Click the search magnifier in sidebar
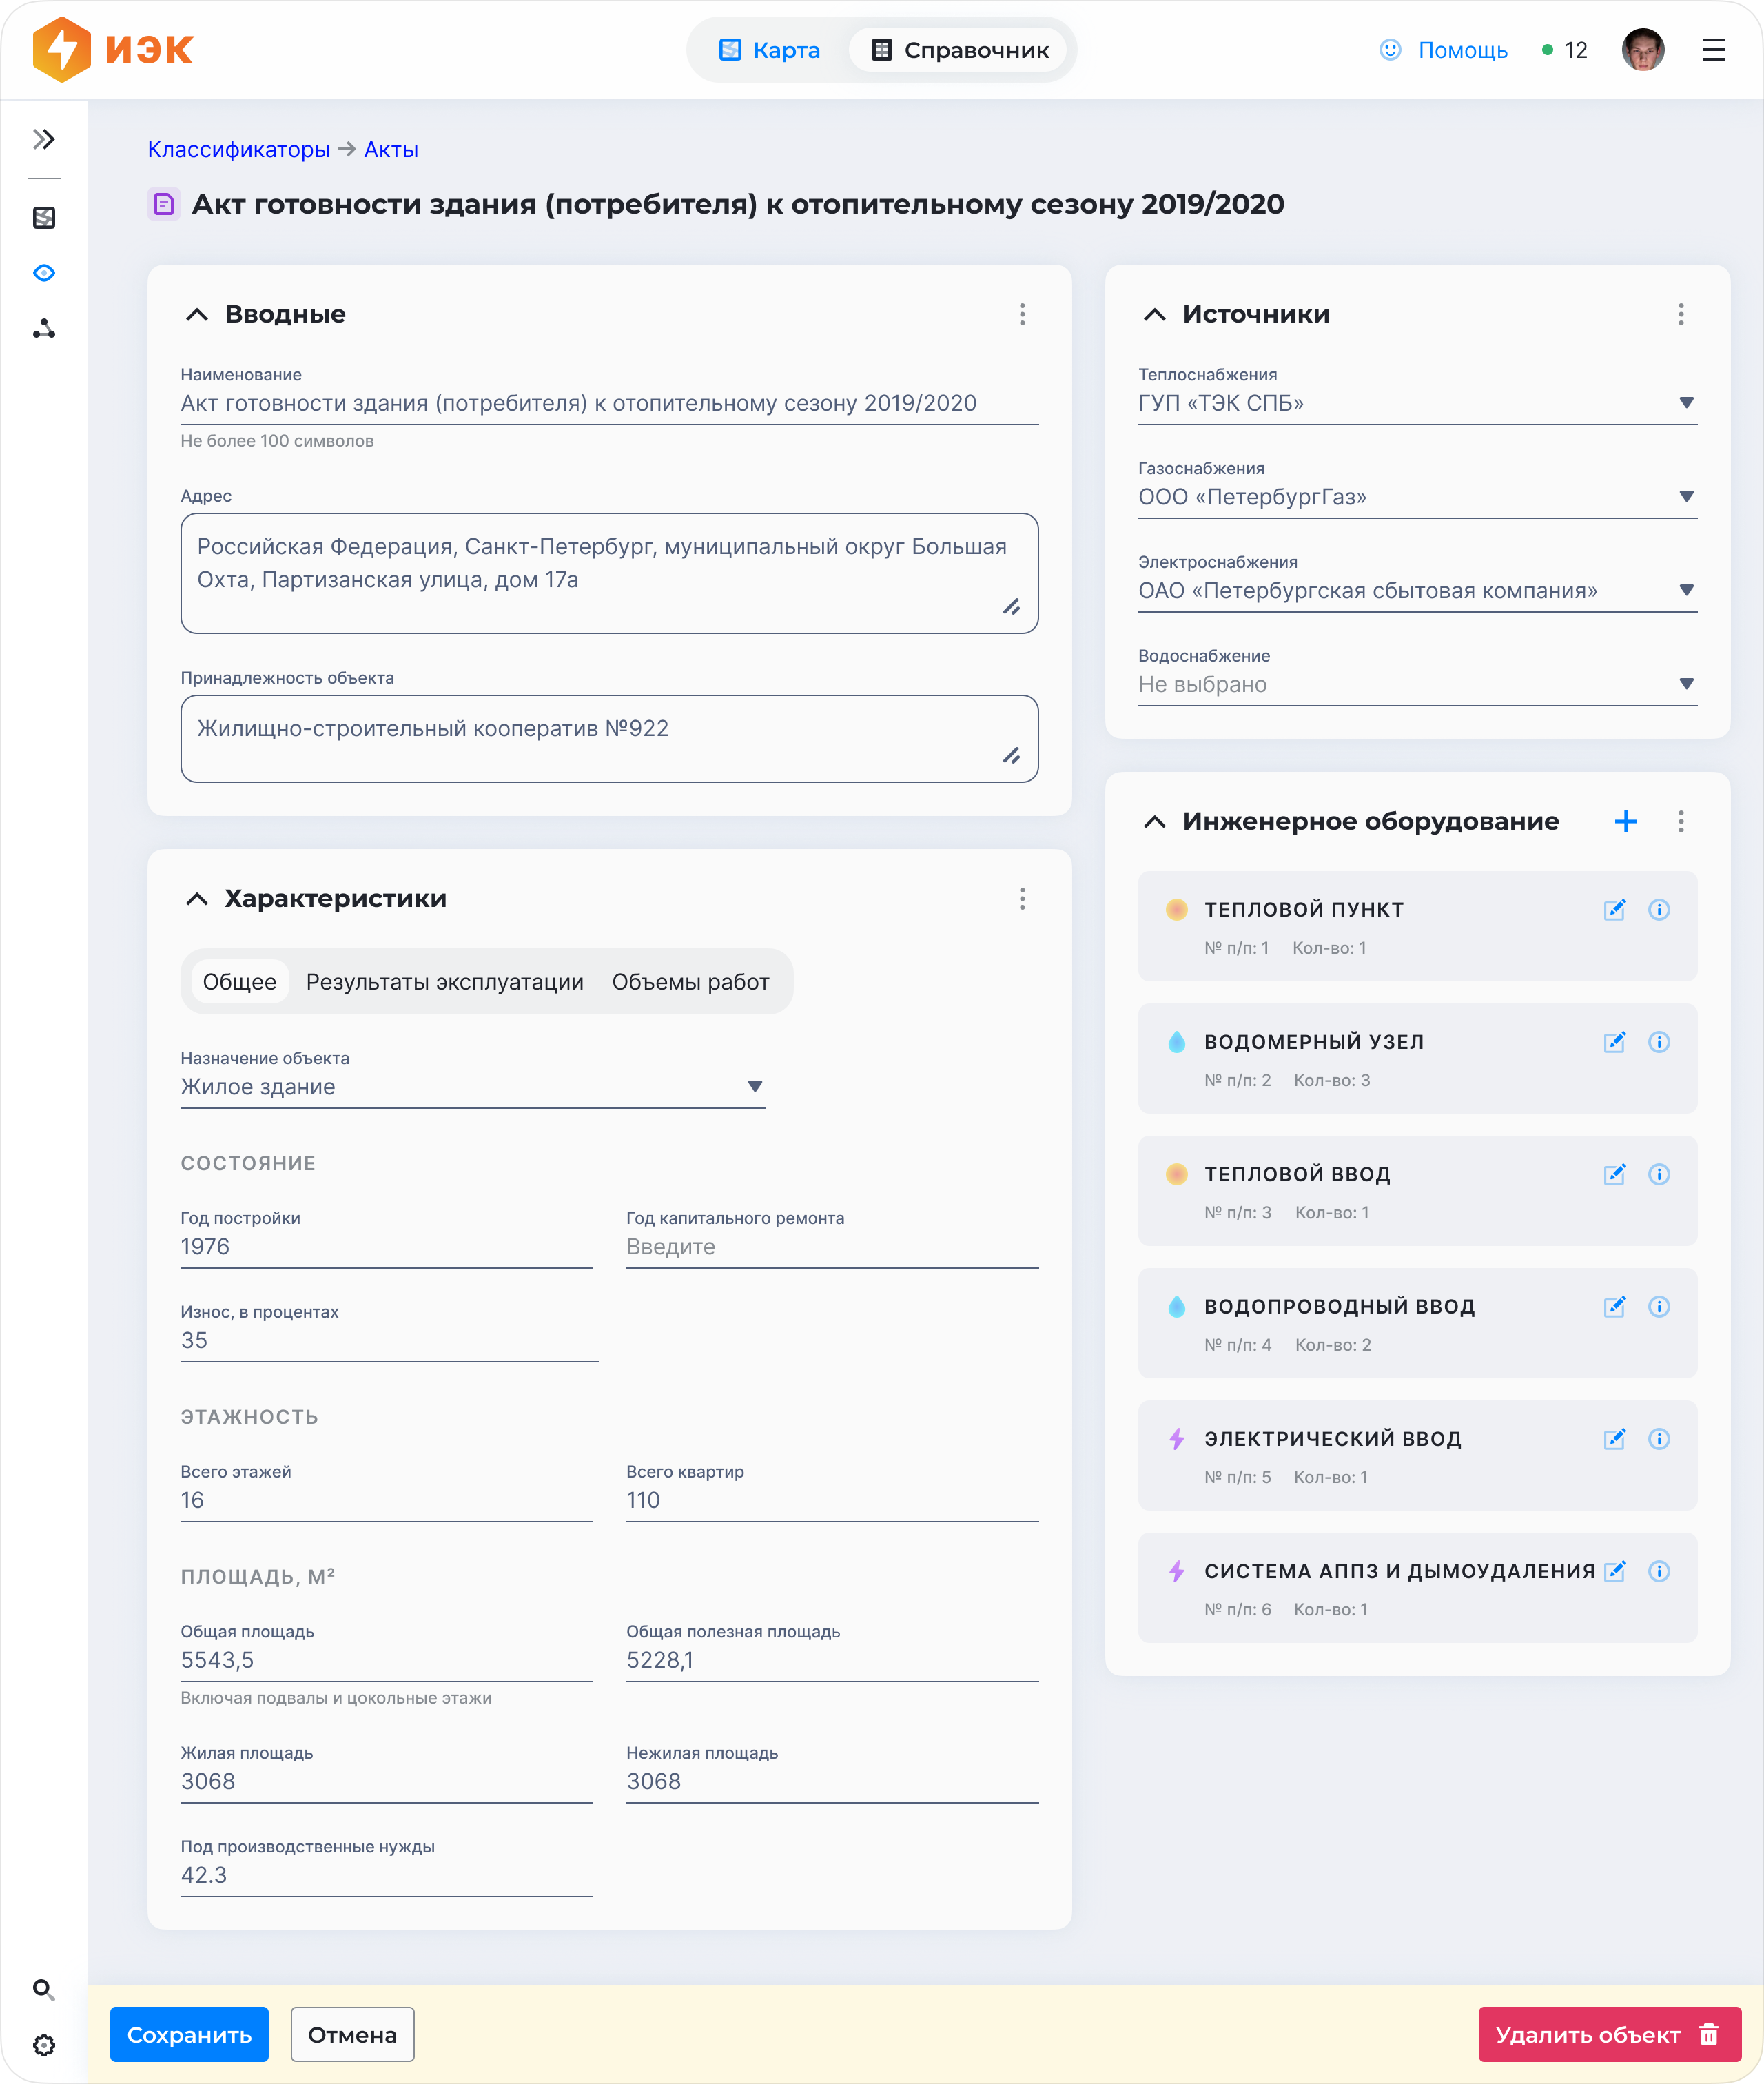1764x2084 pixels. coord(43,1988)
